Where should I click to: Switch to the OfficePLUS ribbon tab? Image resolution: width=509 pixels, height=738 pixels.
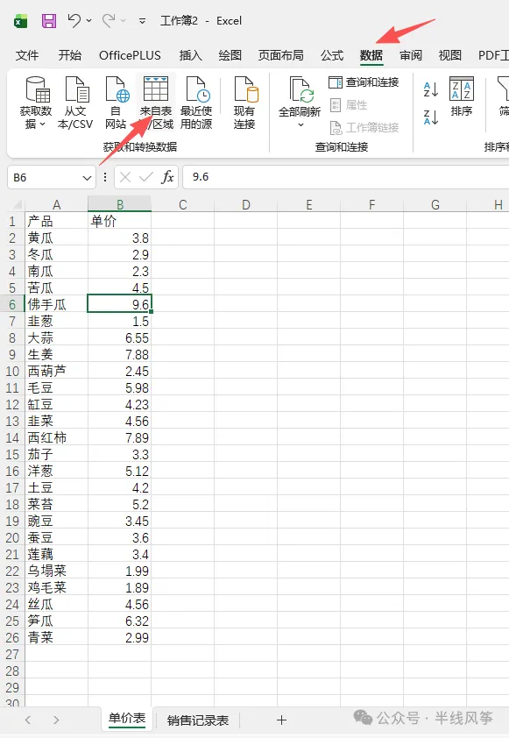tap(130, 55)
